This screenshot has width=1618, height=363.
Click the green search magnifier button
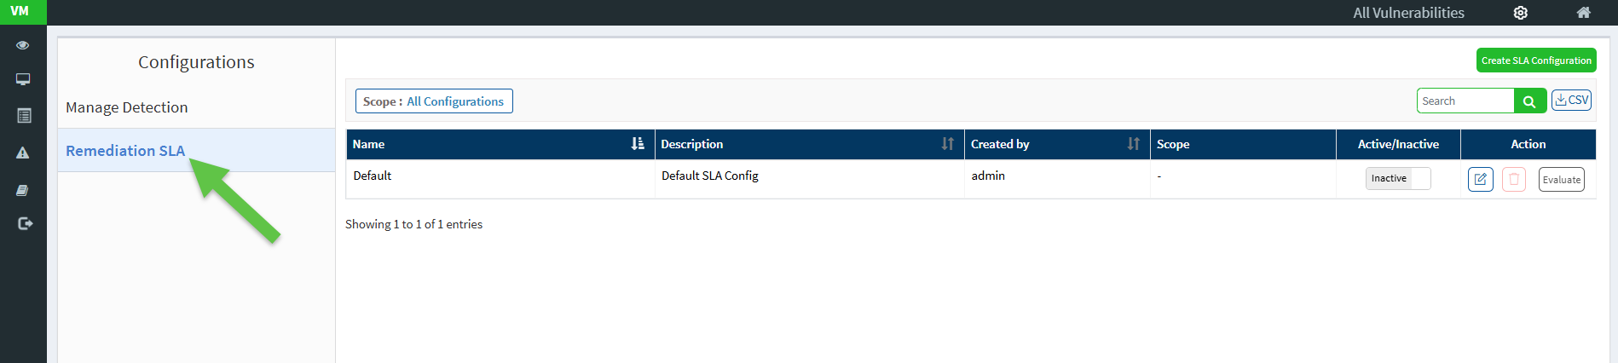click(1529, 101)
